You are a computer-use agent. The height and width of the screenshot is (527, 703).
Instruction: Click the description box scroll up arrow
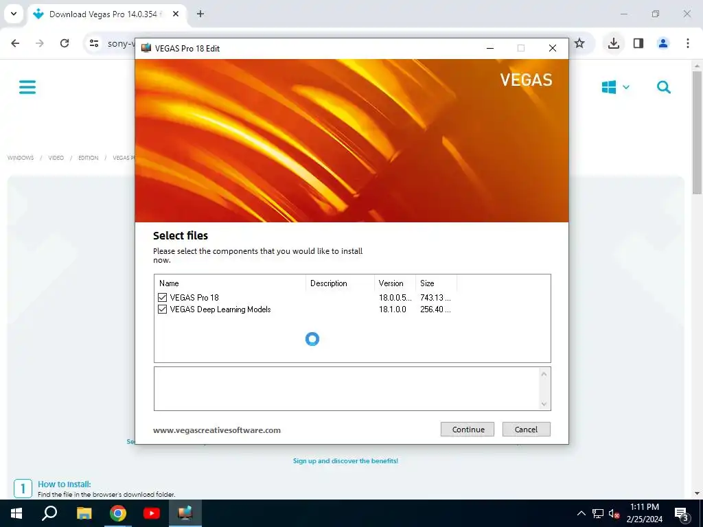544,374
